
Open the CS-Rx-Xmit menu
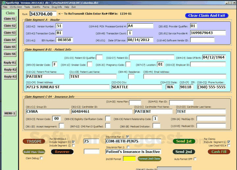16,7
